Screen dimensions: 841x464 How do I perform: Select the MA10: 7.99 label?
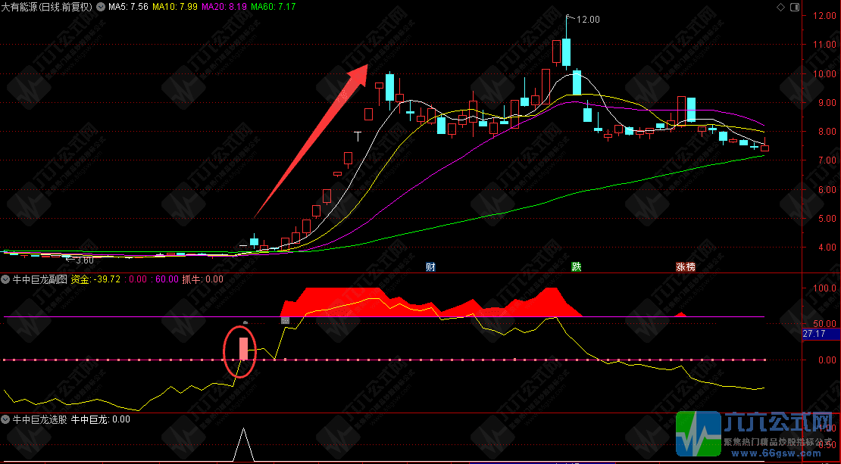[x=175, y=7]
